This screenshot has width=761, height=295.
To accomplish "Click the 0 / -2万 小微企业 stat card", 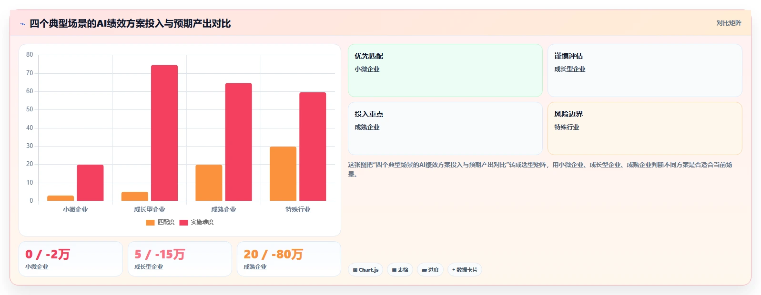I will click(71, 259).
